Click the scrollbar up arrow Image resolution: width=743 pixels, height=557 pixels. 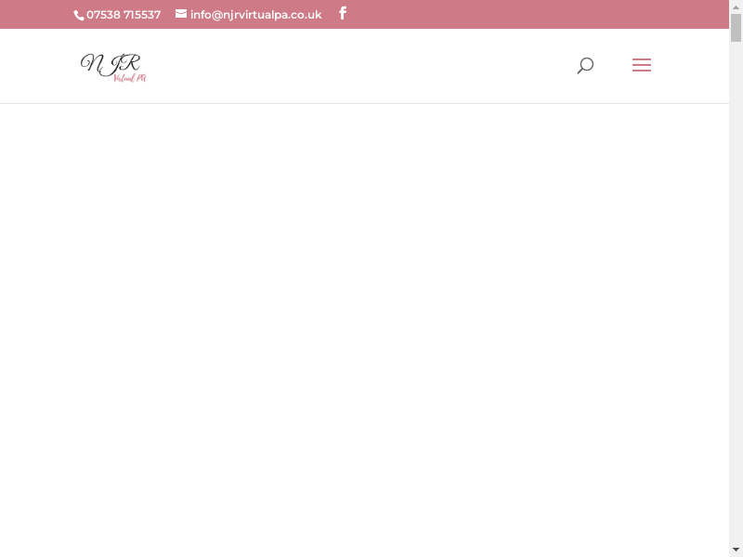[x=736, y=6]
